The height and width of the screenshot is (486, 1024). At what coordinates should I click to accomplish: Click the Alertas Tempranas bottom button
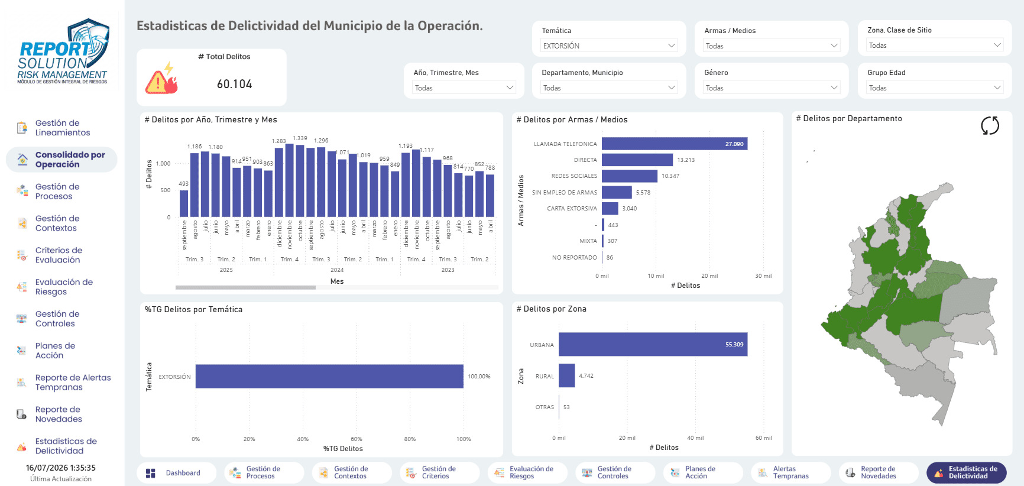click(790, 473)
